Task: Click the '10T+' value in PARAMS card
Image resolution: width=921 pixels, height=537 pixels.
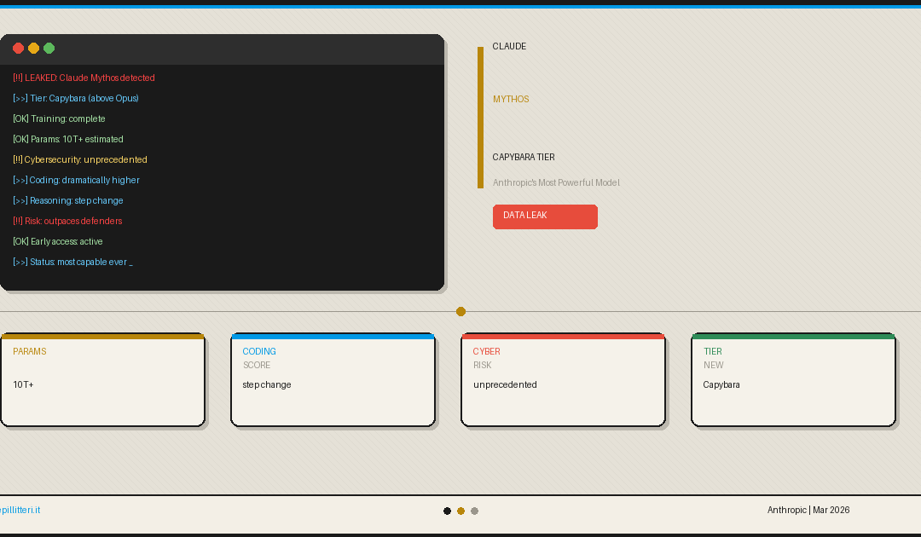Action: [x=24, y=385]
